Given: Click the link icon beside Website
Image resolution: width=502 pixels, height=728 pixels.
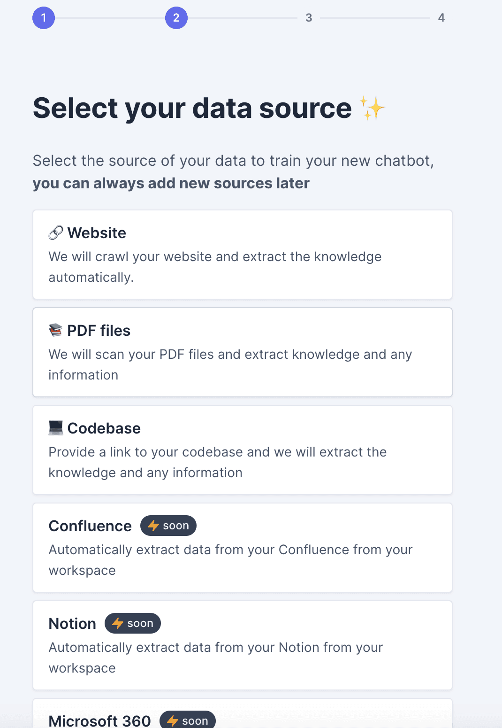Looking at the screenshot, I should [56, 233].
